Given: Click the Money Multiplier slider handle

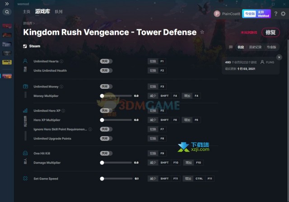Looking at the screenshot, I should tap(102, 96).
